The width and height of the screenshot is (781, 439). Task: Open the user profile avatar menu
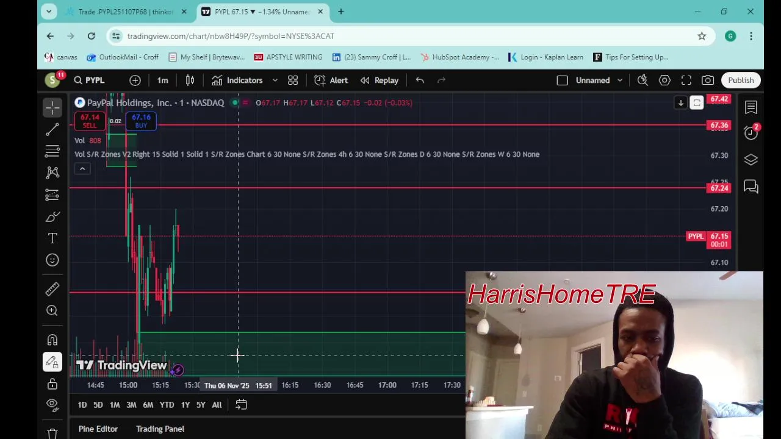[52, 80]
